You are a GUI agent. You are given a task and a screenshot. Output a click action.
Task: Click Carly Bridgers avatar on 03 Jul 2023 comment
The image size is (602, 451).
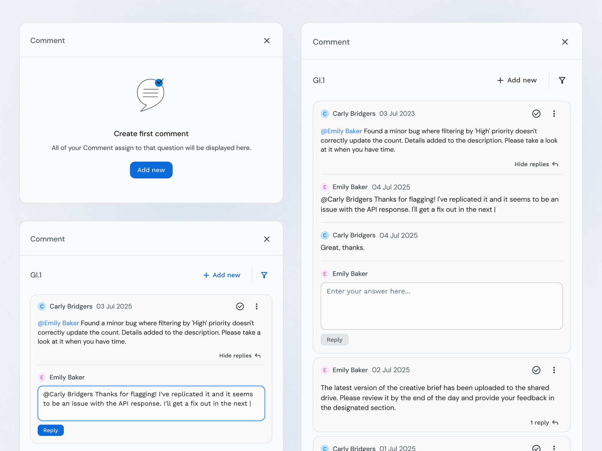(325, 114)
